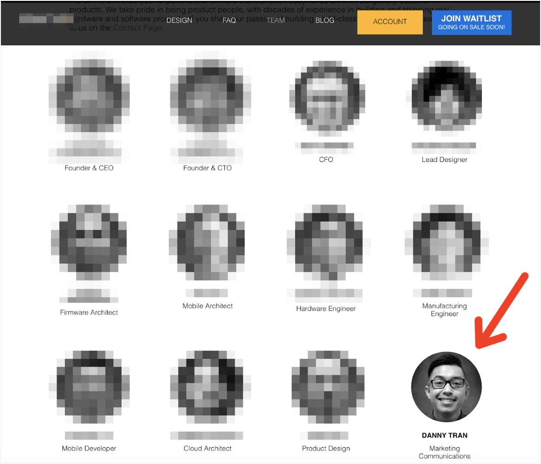Click the yellow ACCOUNT button
The width and height of the screenshot is (541, 464).
click(x=390, y=22)
